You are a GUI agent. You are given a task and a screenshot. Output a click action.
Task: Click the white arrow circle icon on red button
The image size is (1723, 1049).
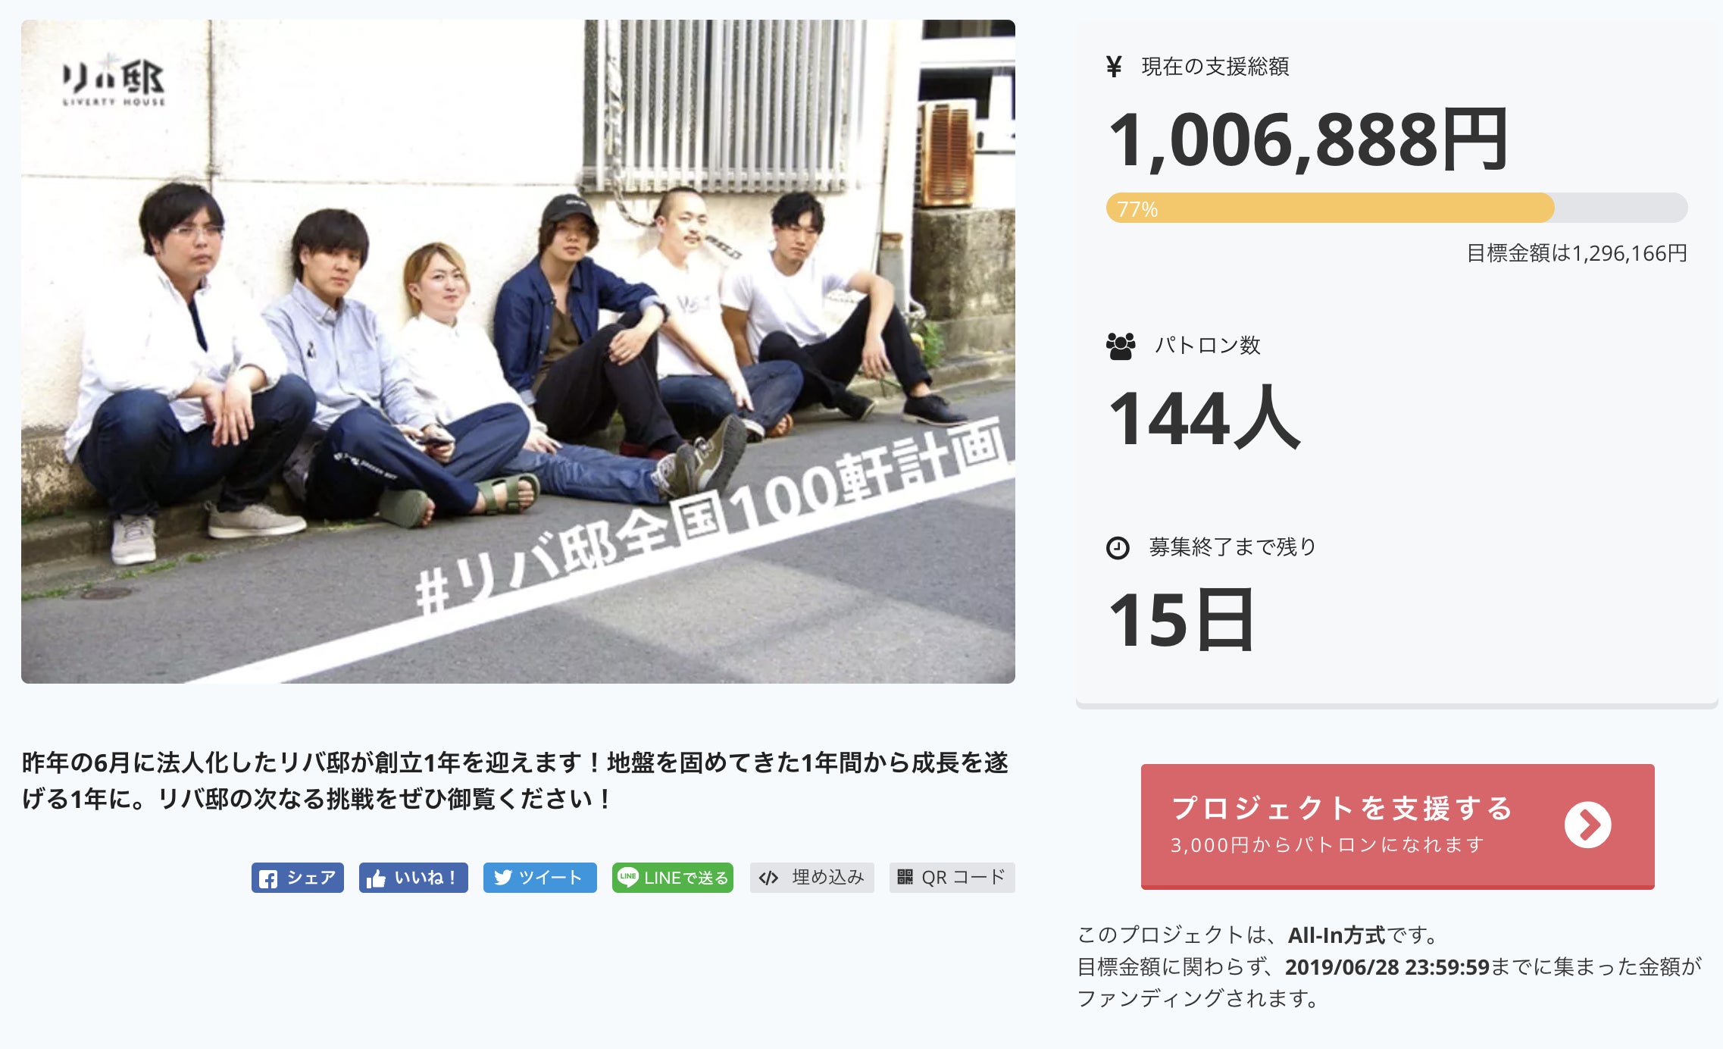1587,825
